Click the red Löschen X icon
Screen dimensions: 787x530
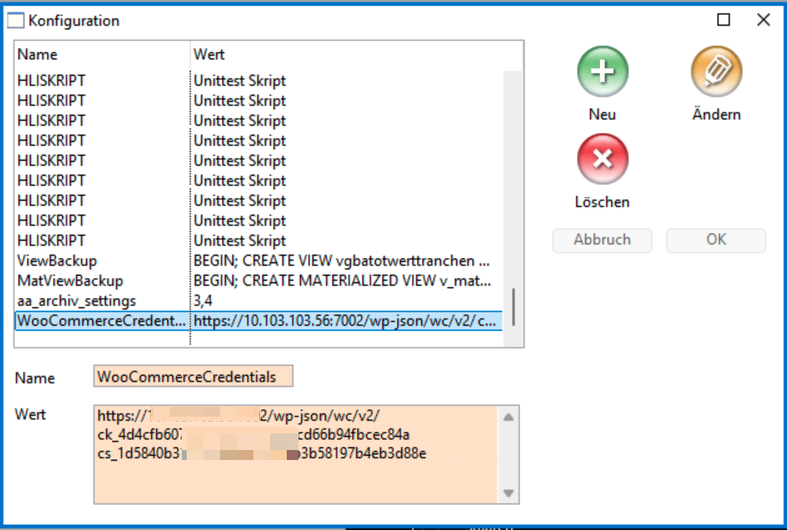pos(602,159)
